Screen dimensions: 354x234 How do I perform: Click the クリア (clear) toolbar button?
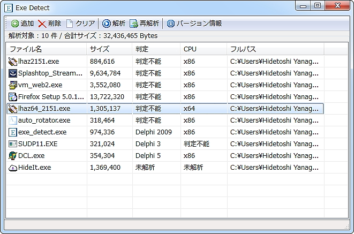[80, 23]
